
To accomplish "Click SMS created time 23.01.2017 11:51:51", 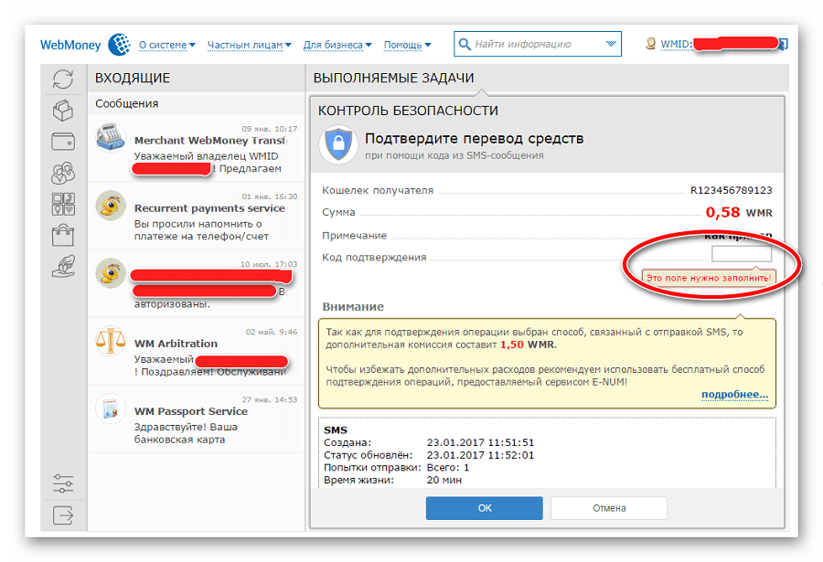I will click(480, 442).
